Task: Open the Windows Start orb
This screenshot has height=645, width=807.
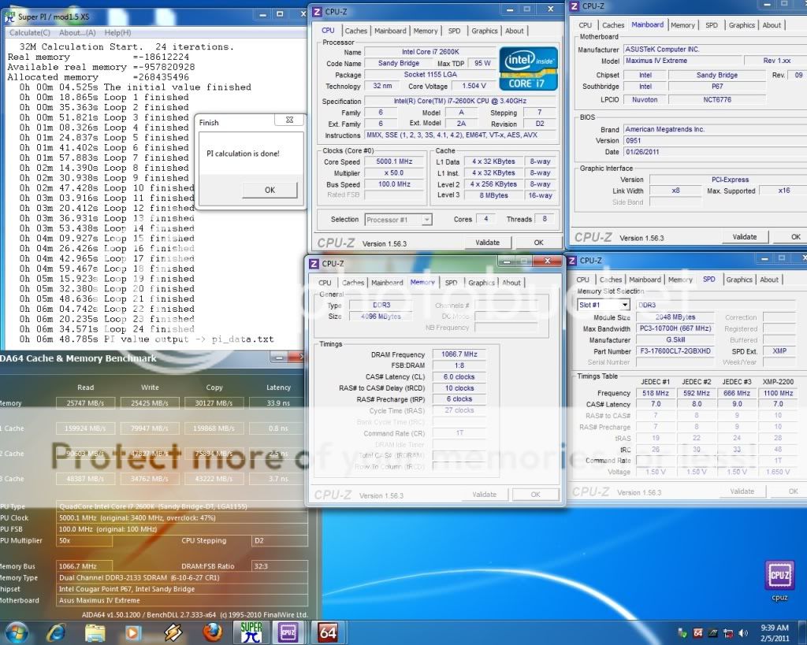Action: pyautogui.click(x=17, y=632)
